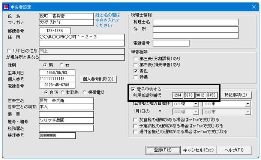Viewport: 261px width, 160px height.
Task: Click the 申告者設定 title bar app icon
Action: pyautogui.click(x=6, y=7)
